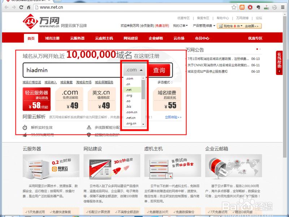Click the 备案专区 top link
Image resolution: width=289 pixels, height=217 pixels.
coord(203,18)
